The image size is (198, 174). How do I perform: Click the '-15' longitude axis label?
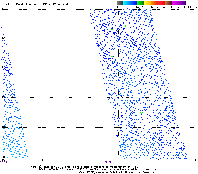coord(2,160)
